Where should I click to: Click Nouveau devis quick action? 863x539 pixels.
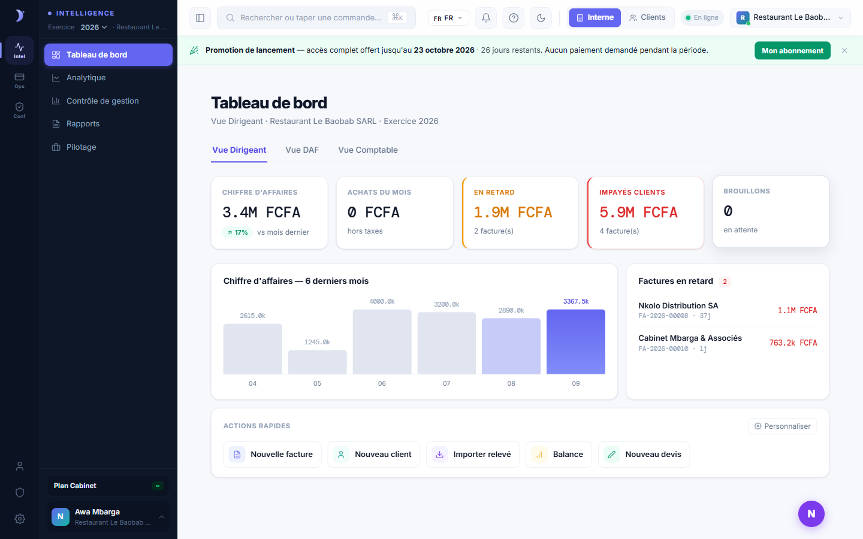click(644, 455)
